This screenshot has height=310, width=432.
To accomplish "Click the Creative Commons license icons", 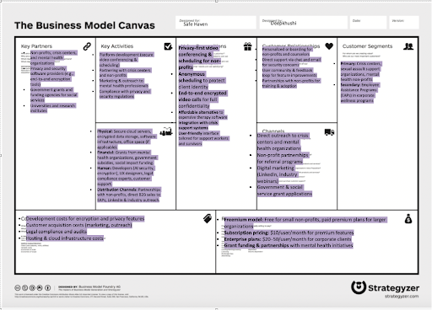I will click(x=33, y=287).
